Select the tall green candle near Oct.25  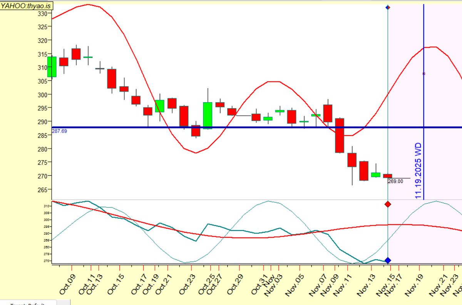click(x=208, y=115)
